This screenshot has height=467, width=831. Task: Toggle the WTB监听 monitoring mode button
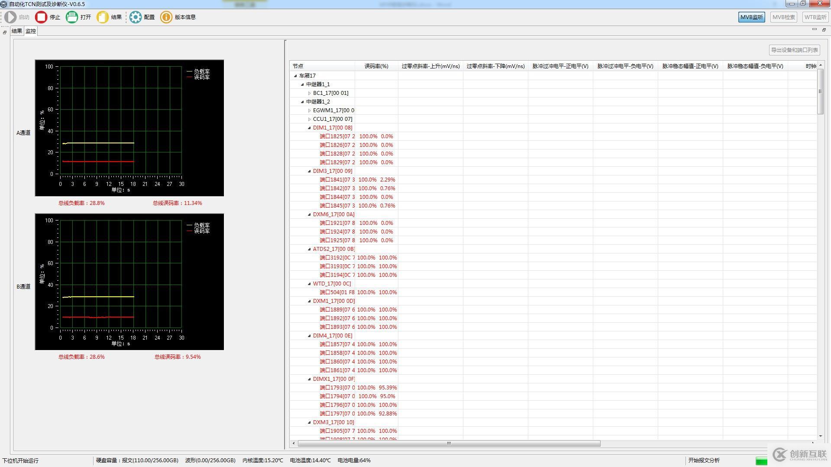pyautogui.click(x=815, y=17)
